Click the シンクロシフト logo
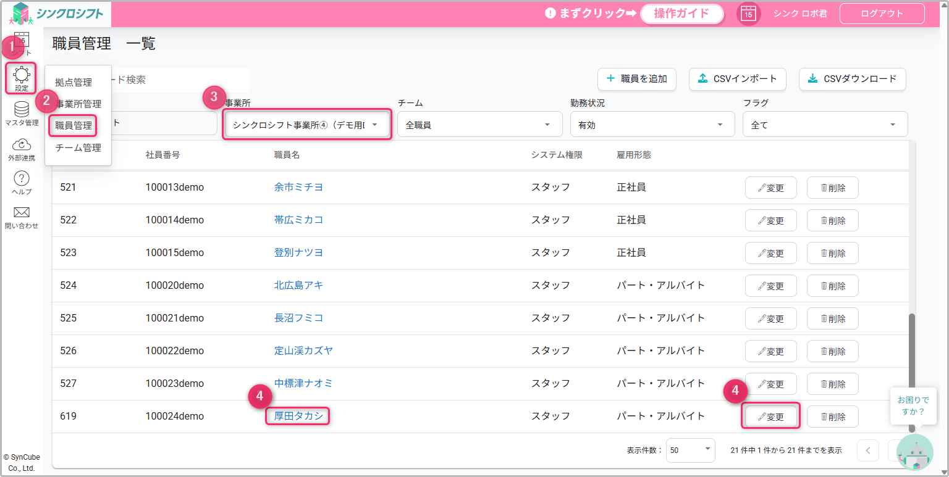The image size is (949, 477). (57, 14)
